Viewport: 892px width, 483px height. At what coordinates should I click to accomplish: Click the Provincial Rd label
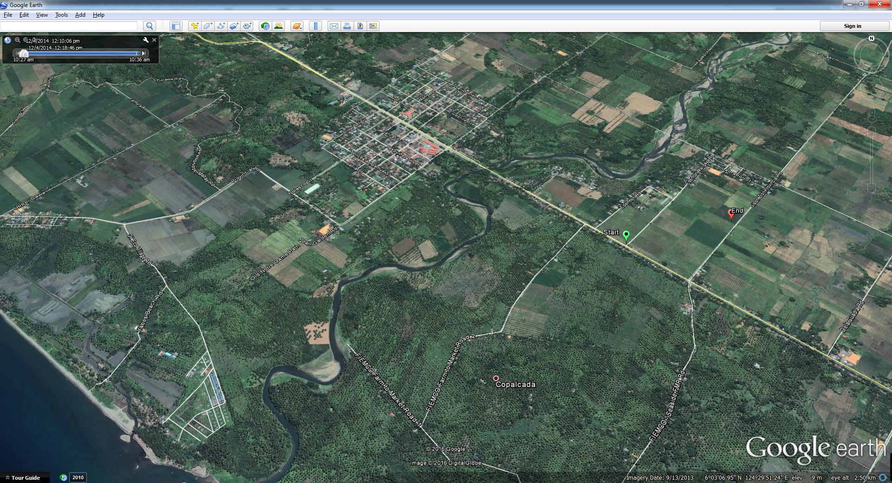pos(246,175)
